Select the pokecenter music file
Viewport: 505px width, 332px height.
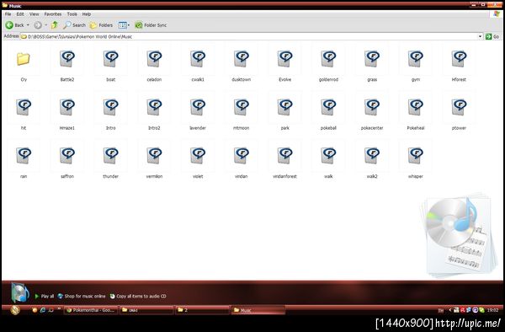coord(372,108)
